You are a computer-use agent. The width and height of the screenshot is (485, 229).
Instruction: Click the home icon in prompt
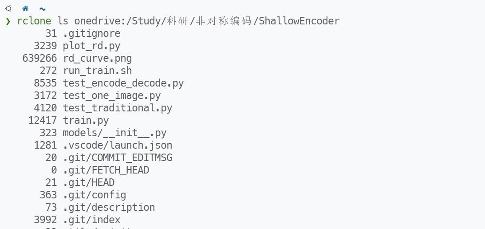(x=25, y=9)
